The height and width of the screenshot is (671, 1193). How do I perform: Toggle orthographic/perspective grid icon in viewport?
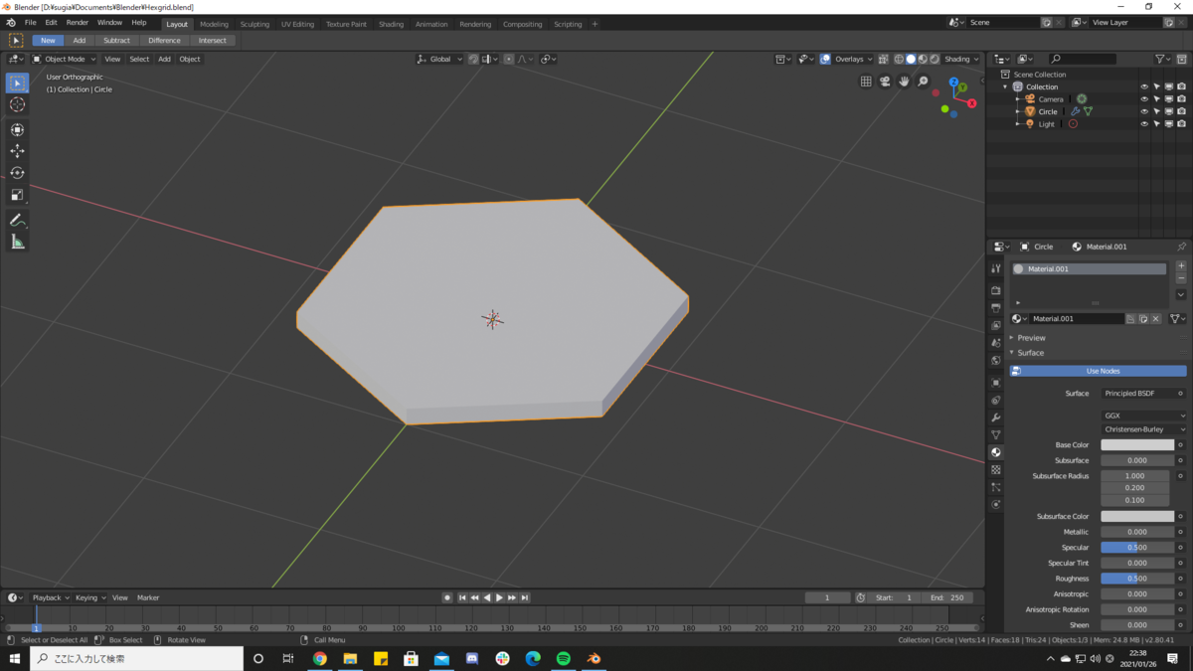pyautogui.click(x=866, y=82)
